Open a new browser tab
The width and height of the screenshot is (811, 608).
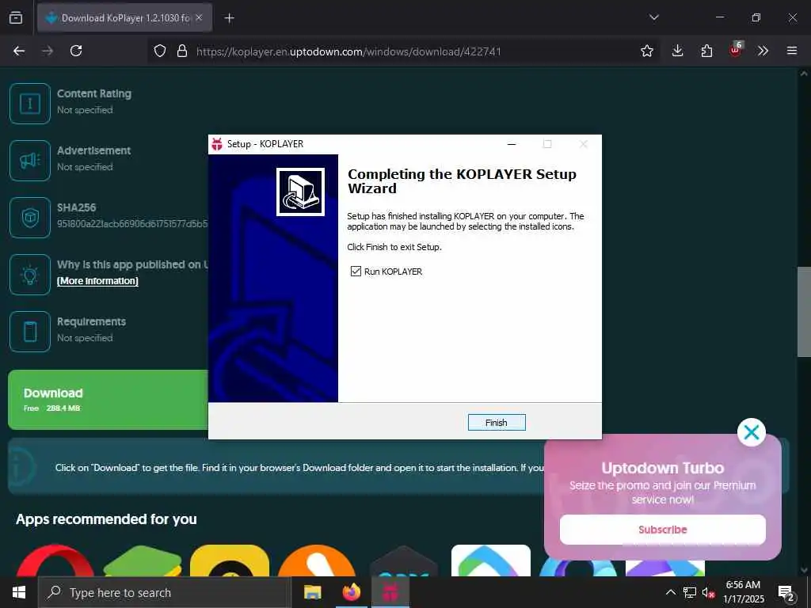[229, 18]
